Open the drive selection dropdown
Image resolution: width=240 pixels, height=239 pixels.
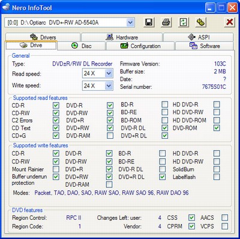[x=130, y=22]
